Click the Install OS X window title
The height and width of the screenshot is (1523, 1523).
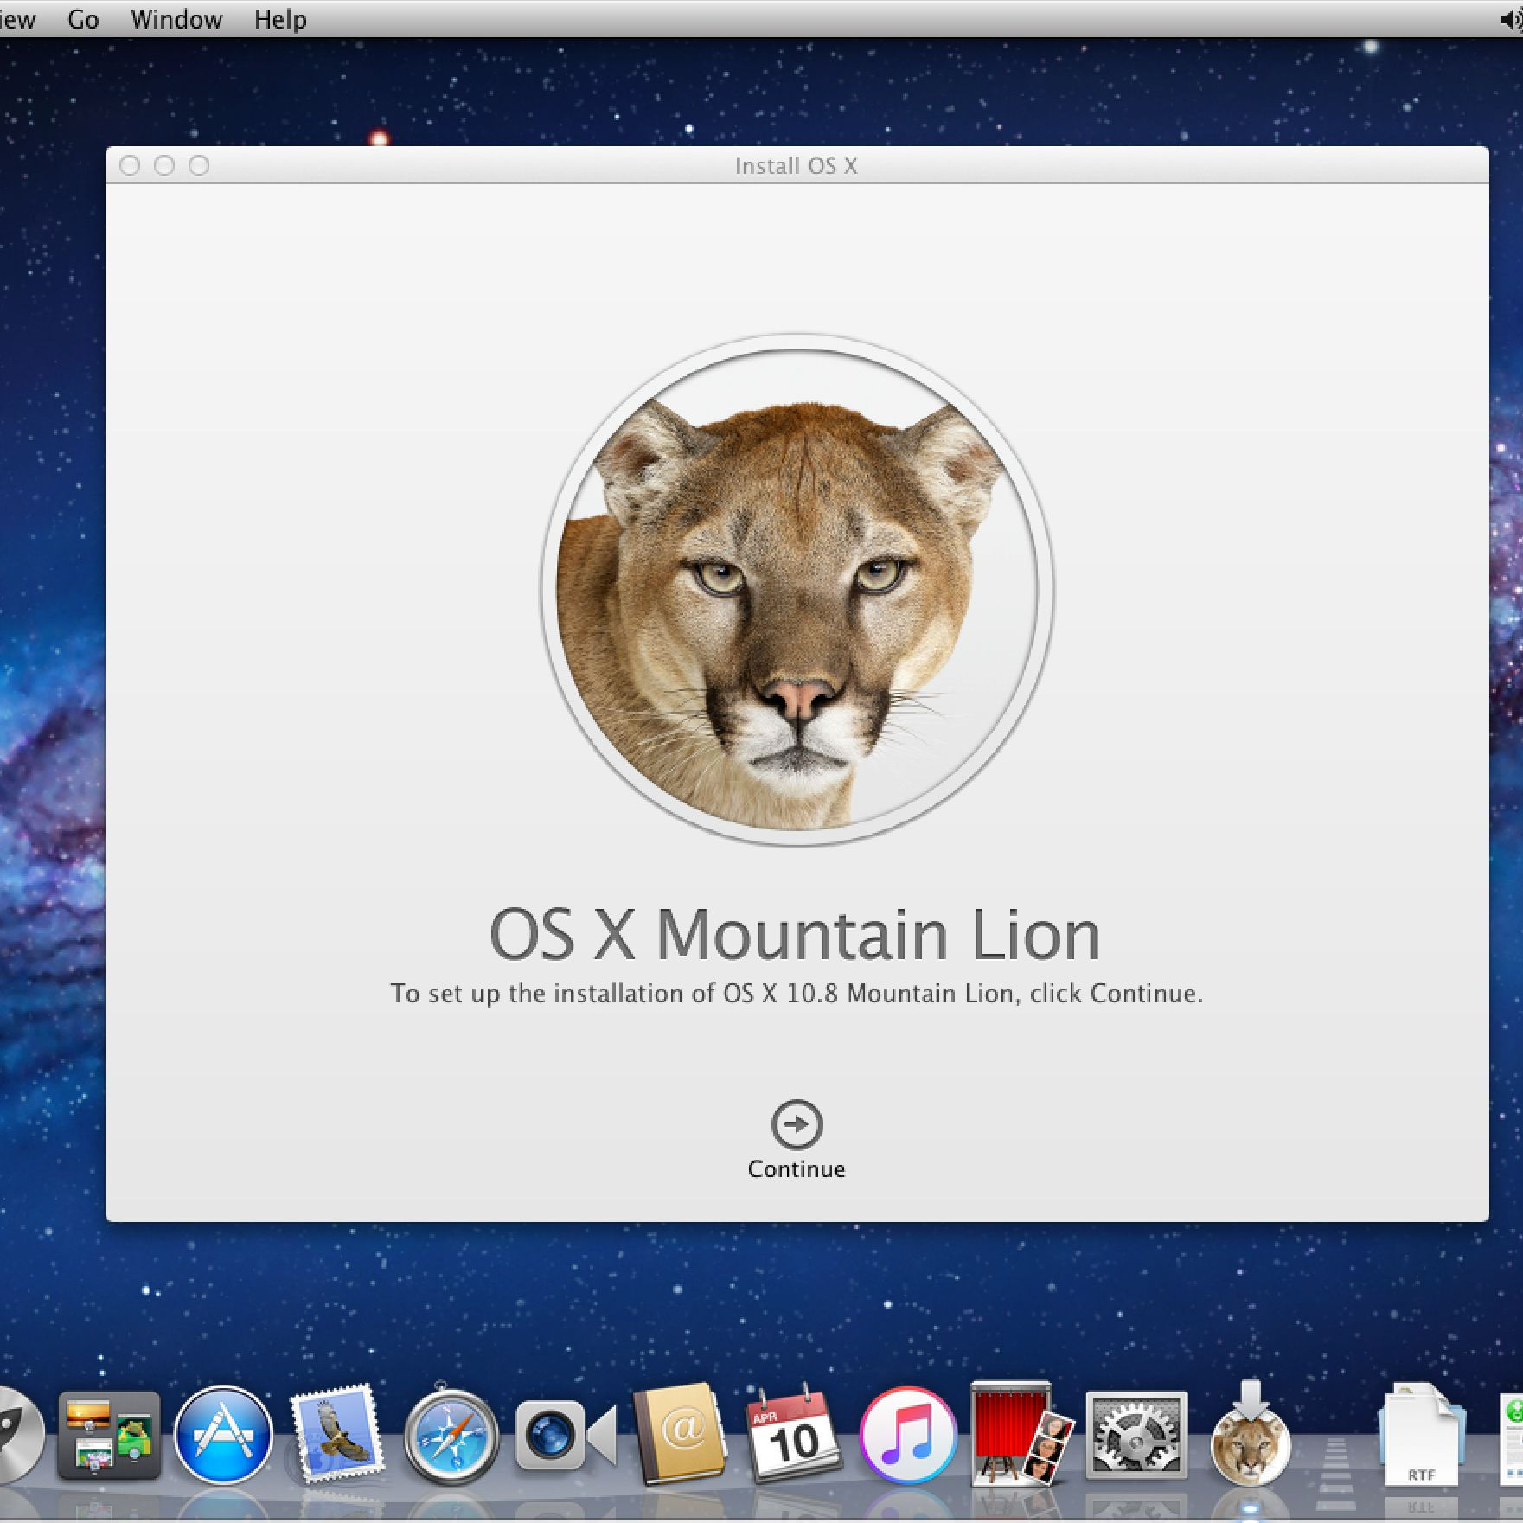(797, 166)
